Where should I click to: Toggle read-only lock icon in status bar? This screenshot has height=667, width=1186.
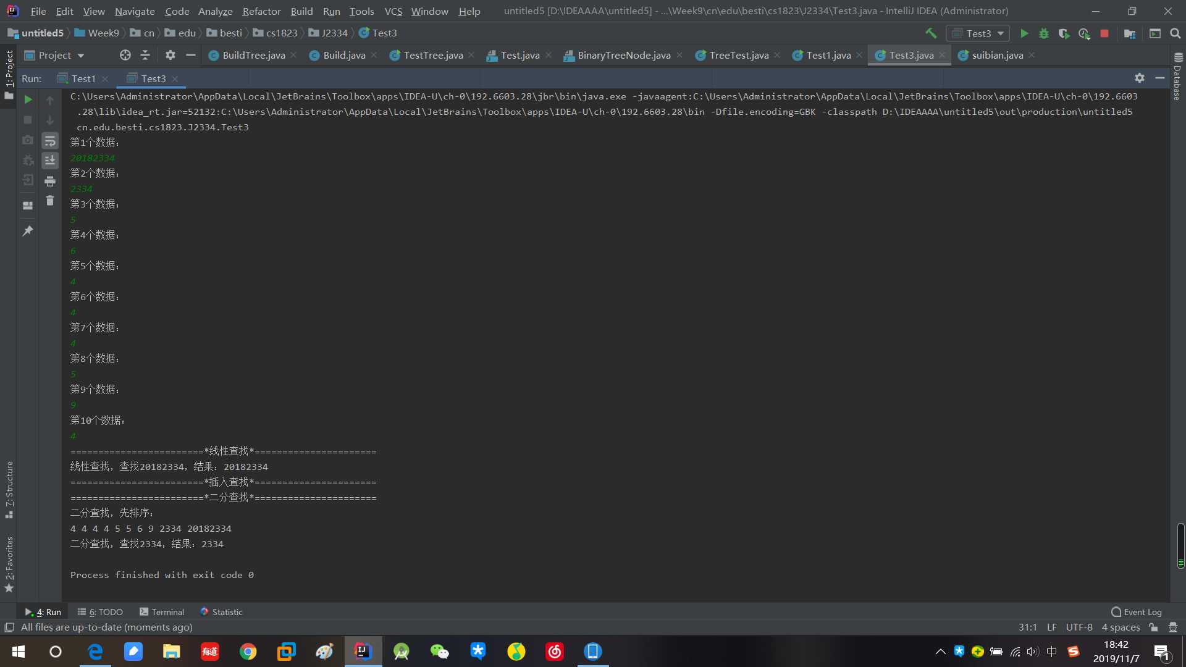[x=1153, y=627]
